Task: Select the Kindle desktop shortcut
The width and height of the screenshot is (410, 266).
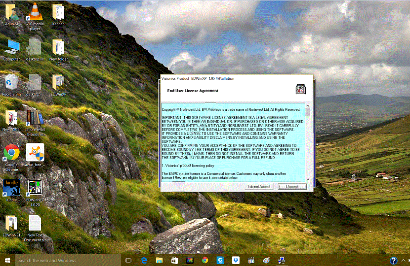Action: (11, 191)
